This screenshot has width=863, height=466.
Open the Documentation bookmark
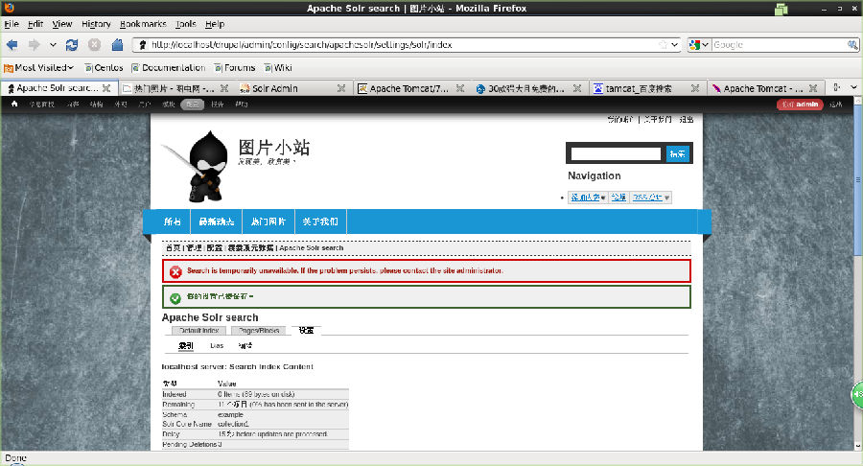[169, 68]
